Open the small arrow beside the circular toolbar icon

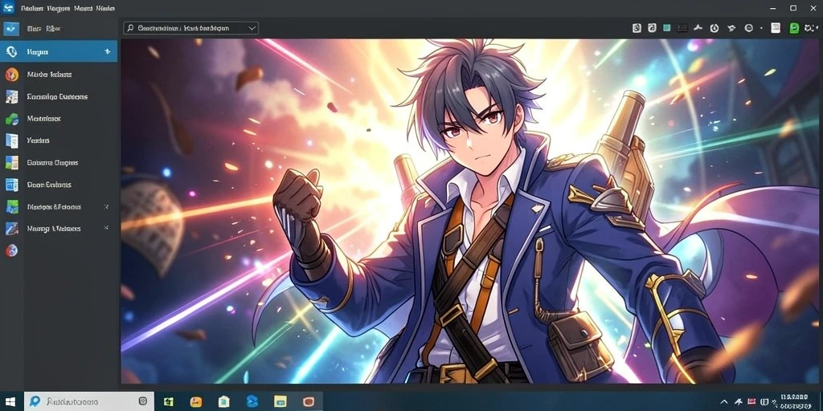(x=762, y=28)
